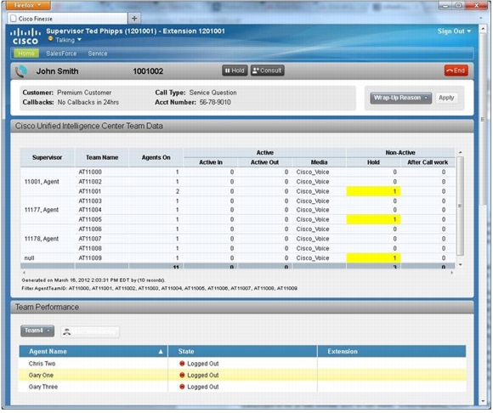Click the Active Out column header
The width and height of the screenshot is (493, 413).
click(x=264, y=162)
